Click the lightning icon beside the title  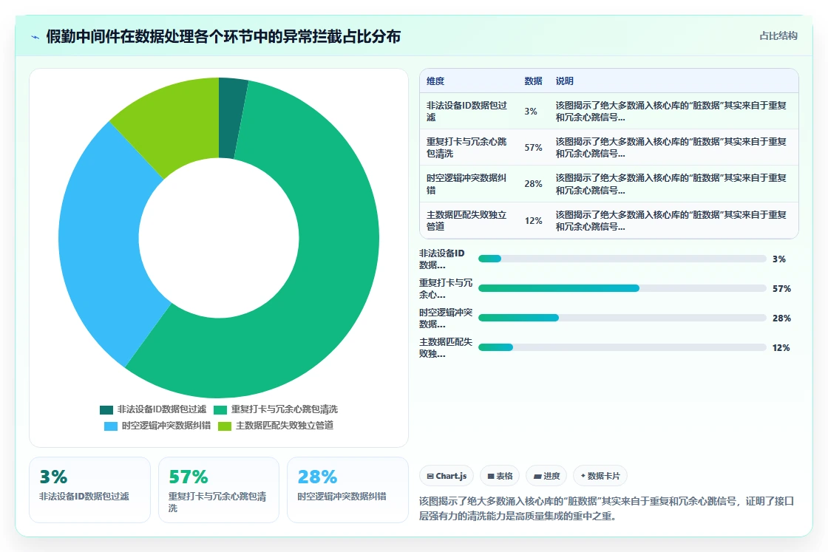(35, 37)
